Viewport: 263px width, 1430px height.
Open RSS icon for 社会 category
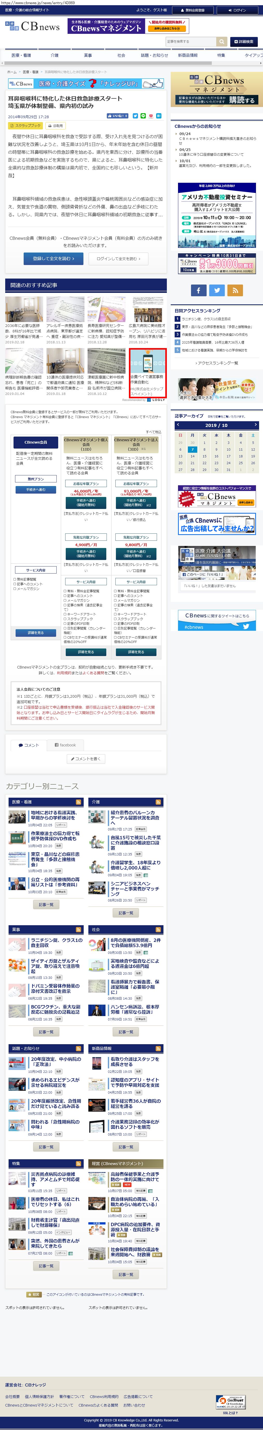pos(158,929)
